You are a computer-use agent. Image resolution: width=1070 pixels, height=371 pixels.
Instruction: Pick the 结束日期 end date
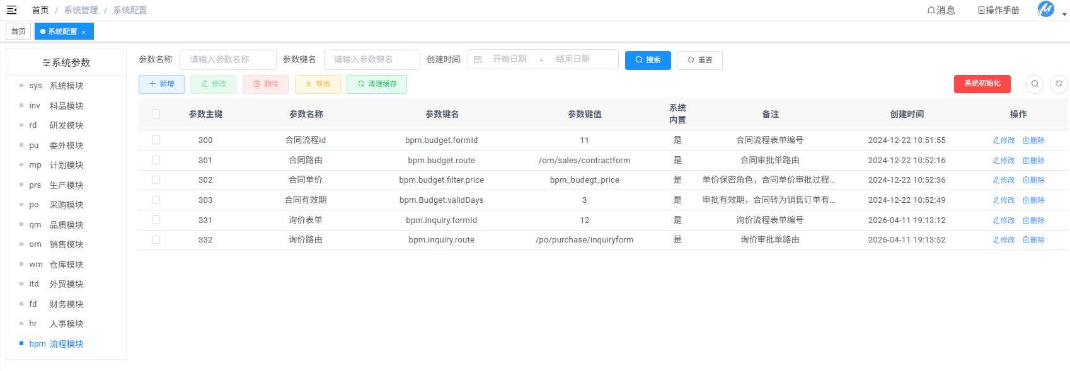coord(573,59)
